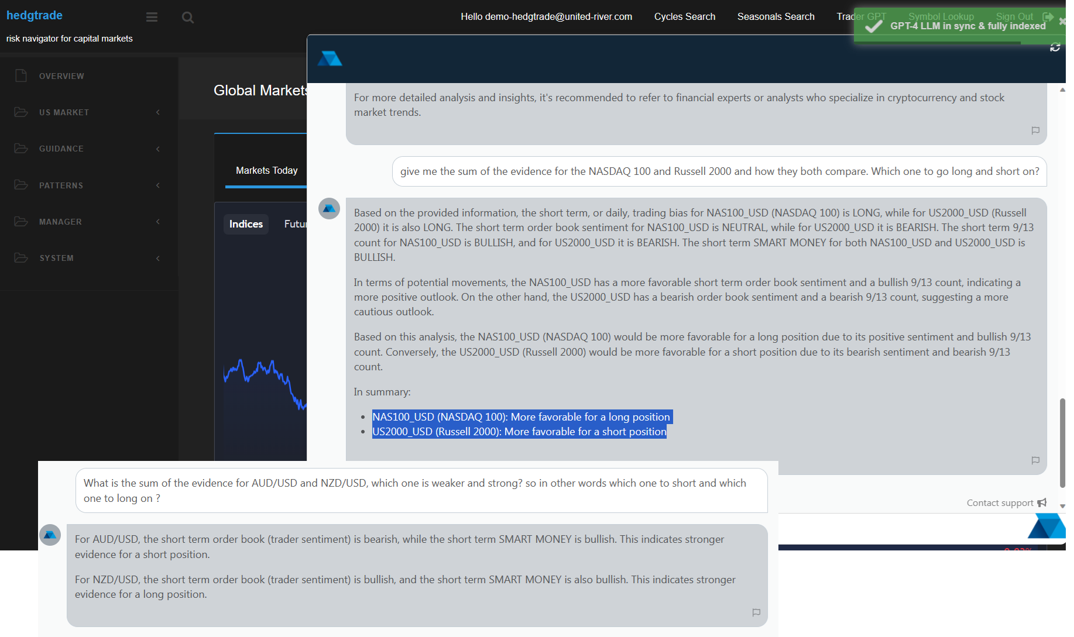
Task: Click the highlighted US2000_USD short position bullet
Action: [519, 432]
